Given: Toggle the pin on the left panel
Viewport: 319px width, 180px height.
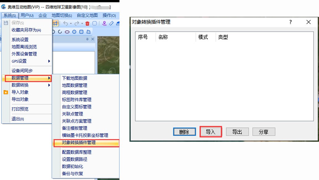Looking at the screenshot, I should click(88, 39).
